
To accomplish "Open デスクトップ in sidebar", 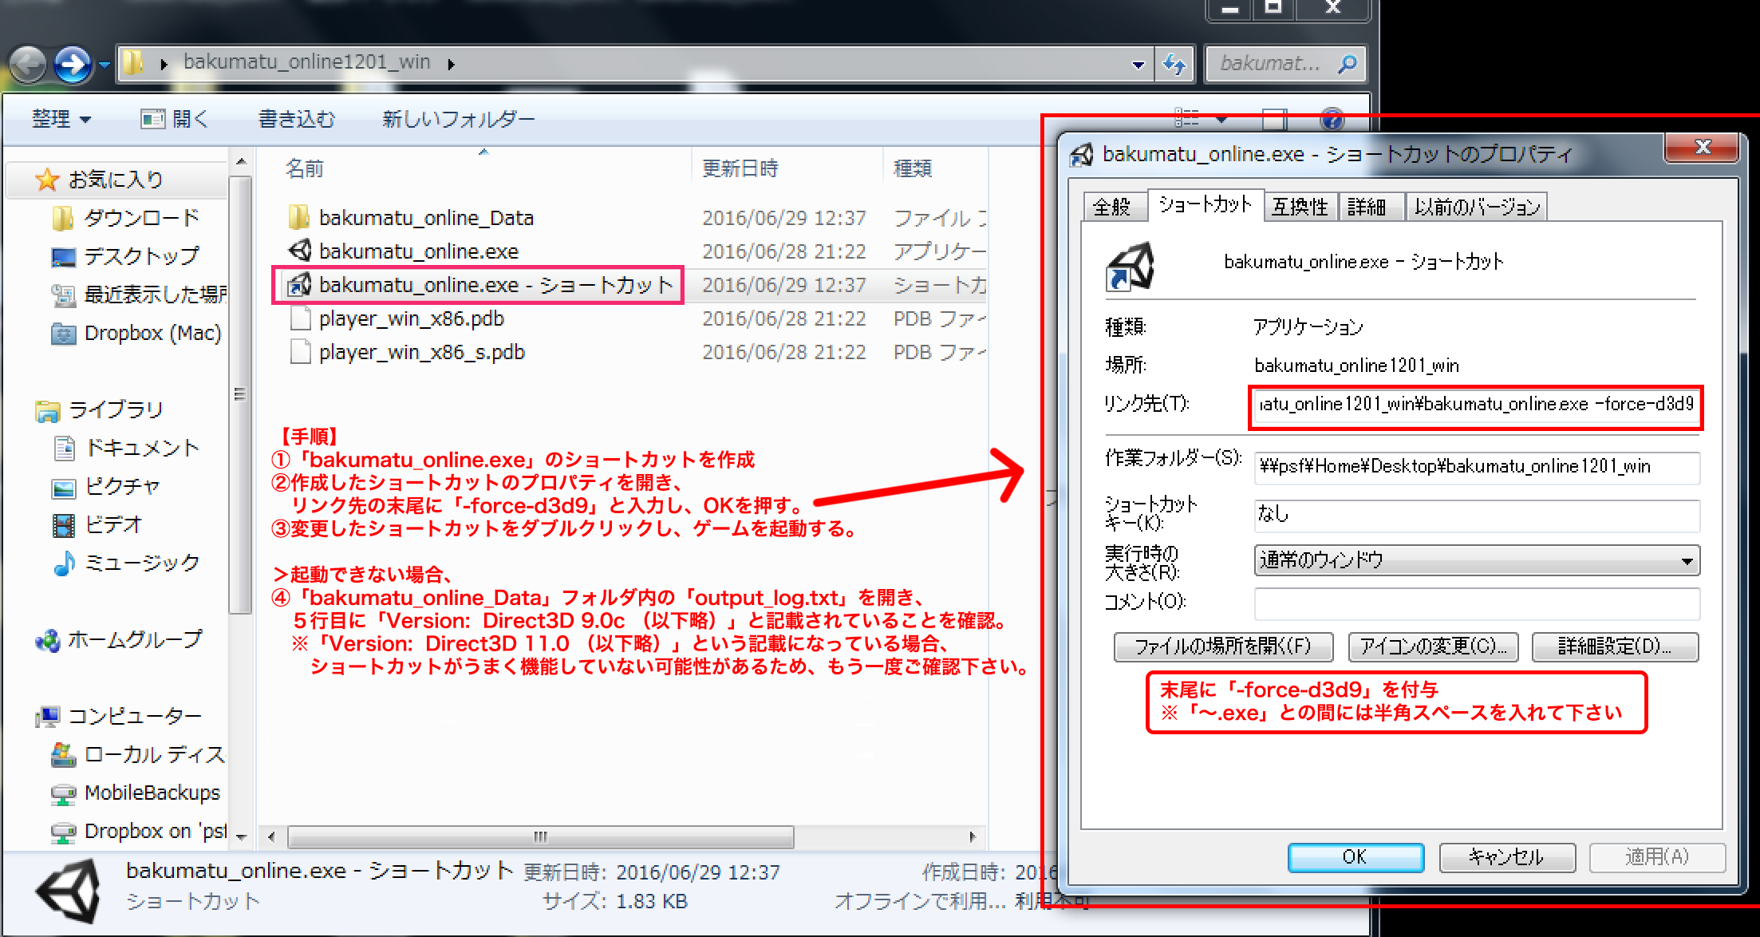I will coord(141,256).
